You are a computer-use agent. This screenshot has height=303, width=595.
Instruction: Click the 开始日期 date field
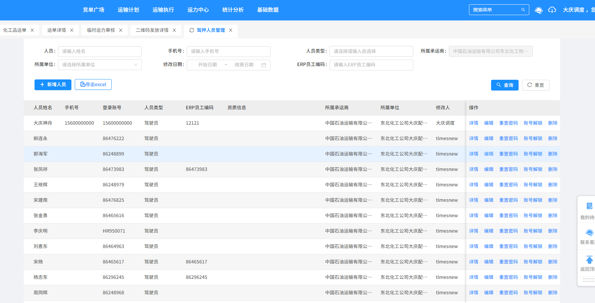click(x=207, y=65)
